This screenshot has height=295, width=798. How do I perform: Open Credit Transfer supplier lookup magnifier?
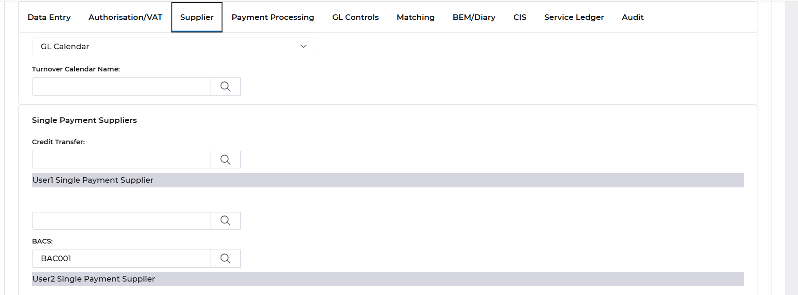pos(225,160)
